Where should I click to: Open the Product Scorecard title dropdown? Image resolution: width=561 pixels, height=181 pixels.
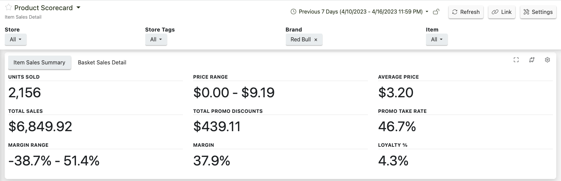[78, 7]
